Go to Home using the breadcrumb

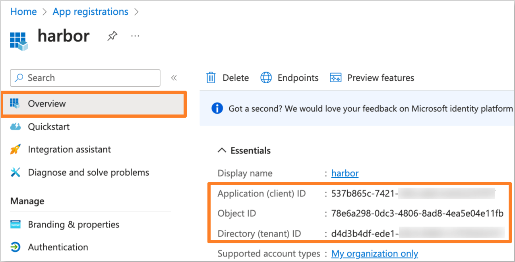pos(23,12)
